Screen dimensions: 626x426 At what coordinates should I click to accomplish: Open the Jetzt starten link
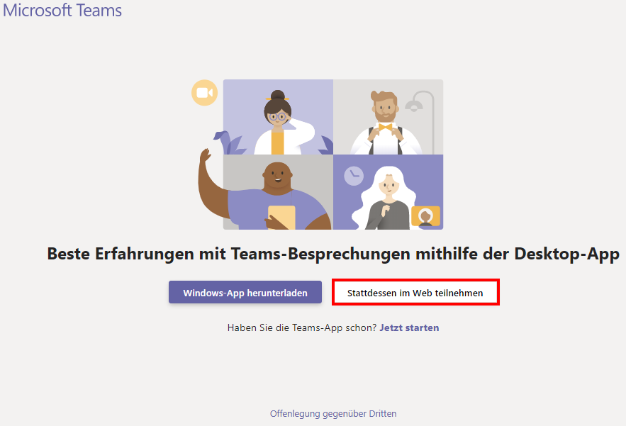409,327
